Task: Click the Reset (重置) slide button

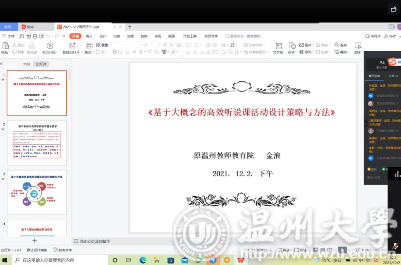Action: point(102,45)
